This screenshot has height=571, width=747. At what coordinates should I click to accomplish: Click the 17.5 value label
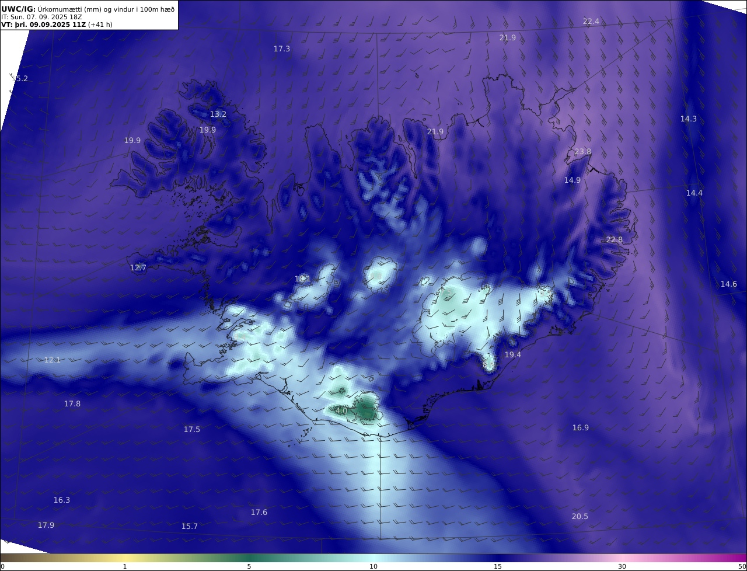tap(192, 430)
